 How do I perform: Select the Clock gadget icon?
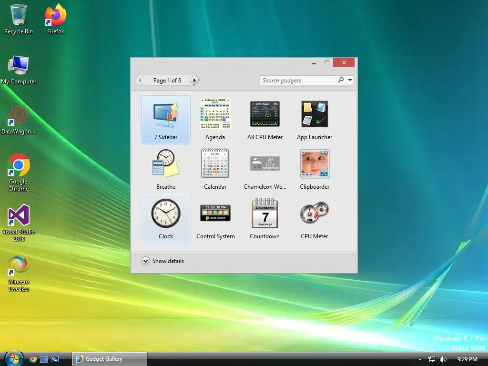tap(165, 213)
